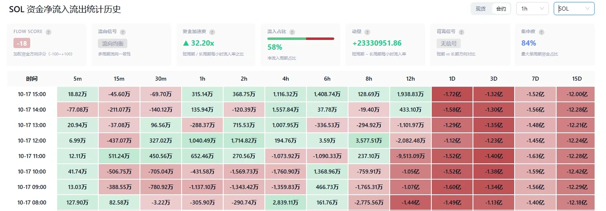Click the -9,513.09万 cell

411,156
